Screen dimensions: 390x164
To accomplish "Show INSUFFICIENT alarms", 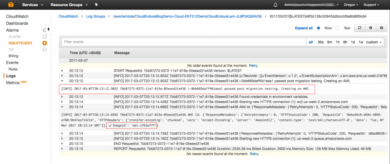I will (x=21, y=43).
